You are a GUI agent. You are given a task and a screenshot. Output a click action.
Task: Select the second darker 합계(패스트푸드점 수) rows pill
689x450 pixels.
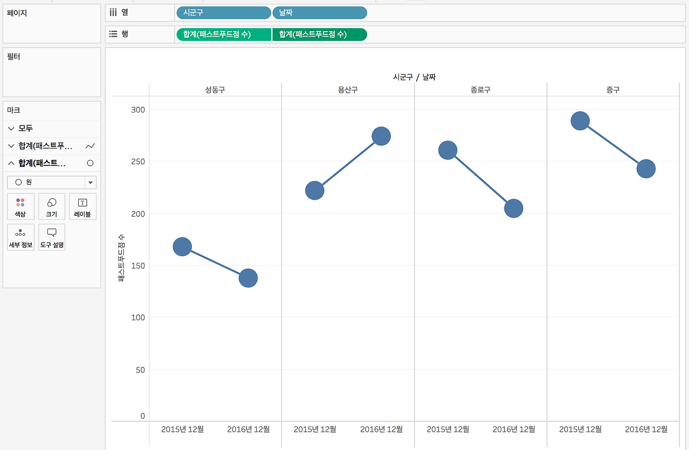coord(320,34)
